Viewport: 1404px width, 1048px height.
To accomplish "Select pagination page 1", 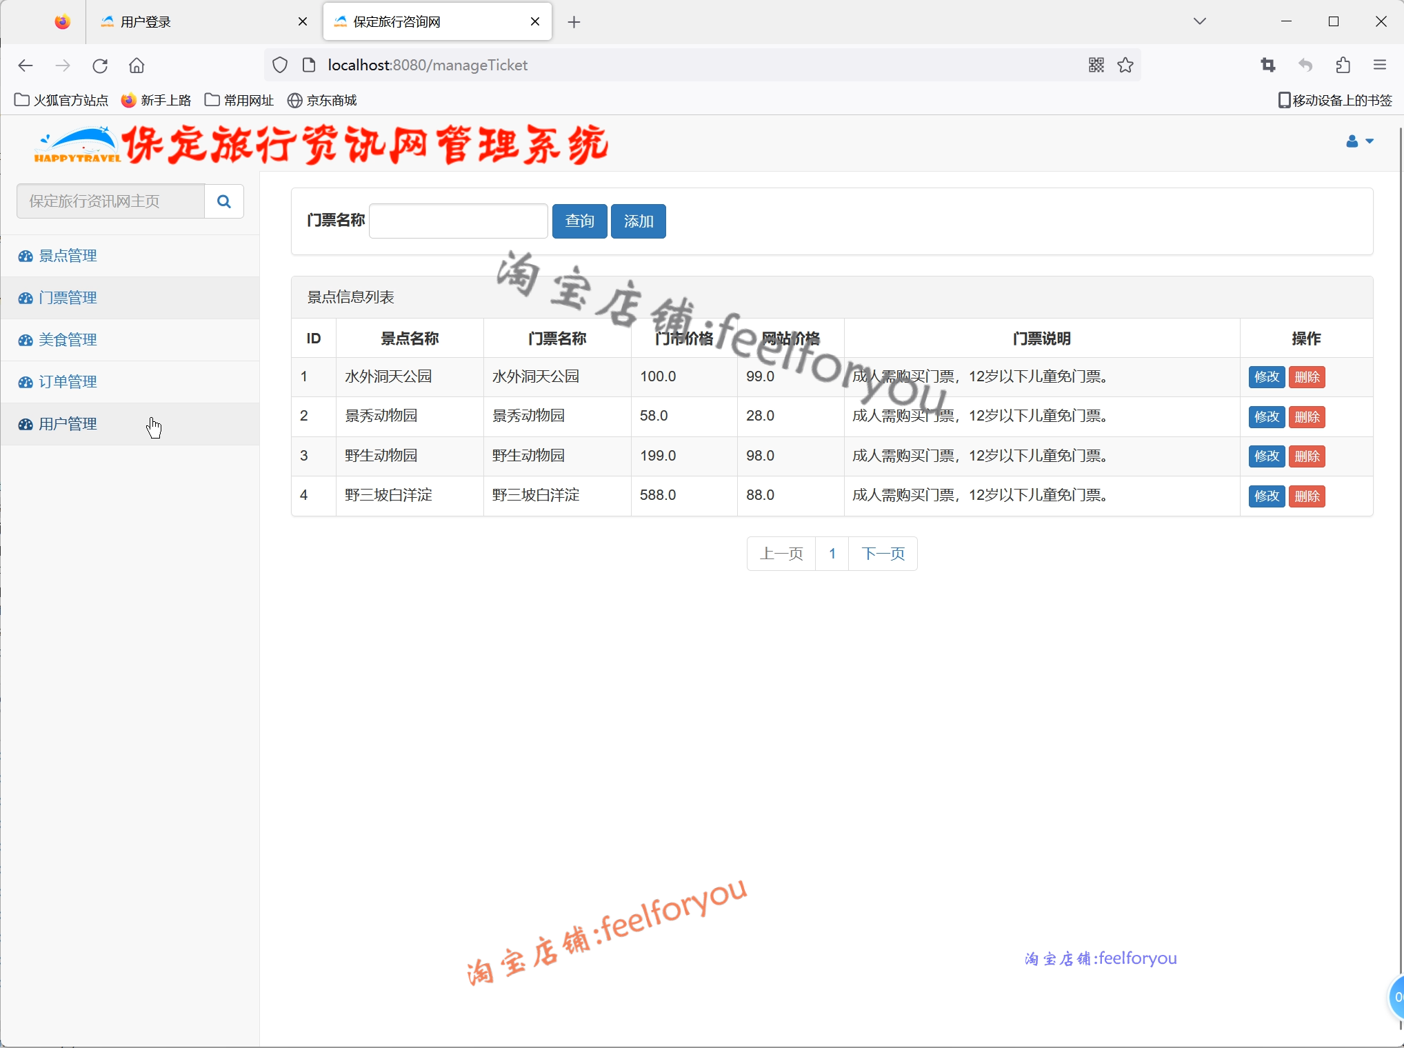I will coord(832,554).
